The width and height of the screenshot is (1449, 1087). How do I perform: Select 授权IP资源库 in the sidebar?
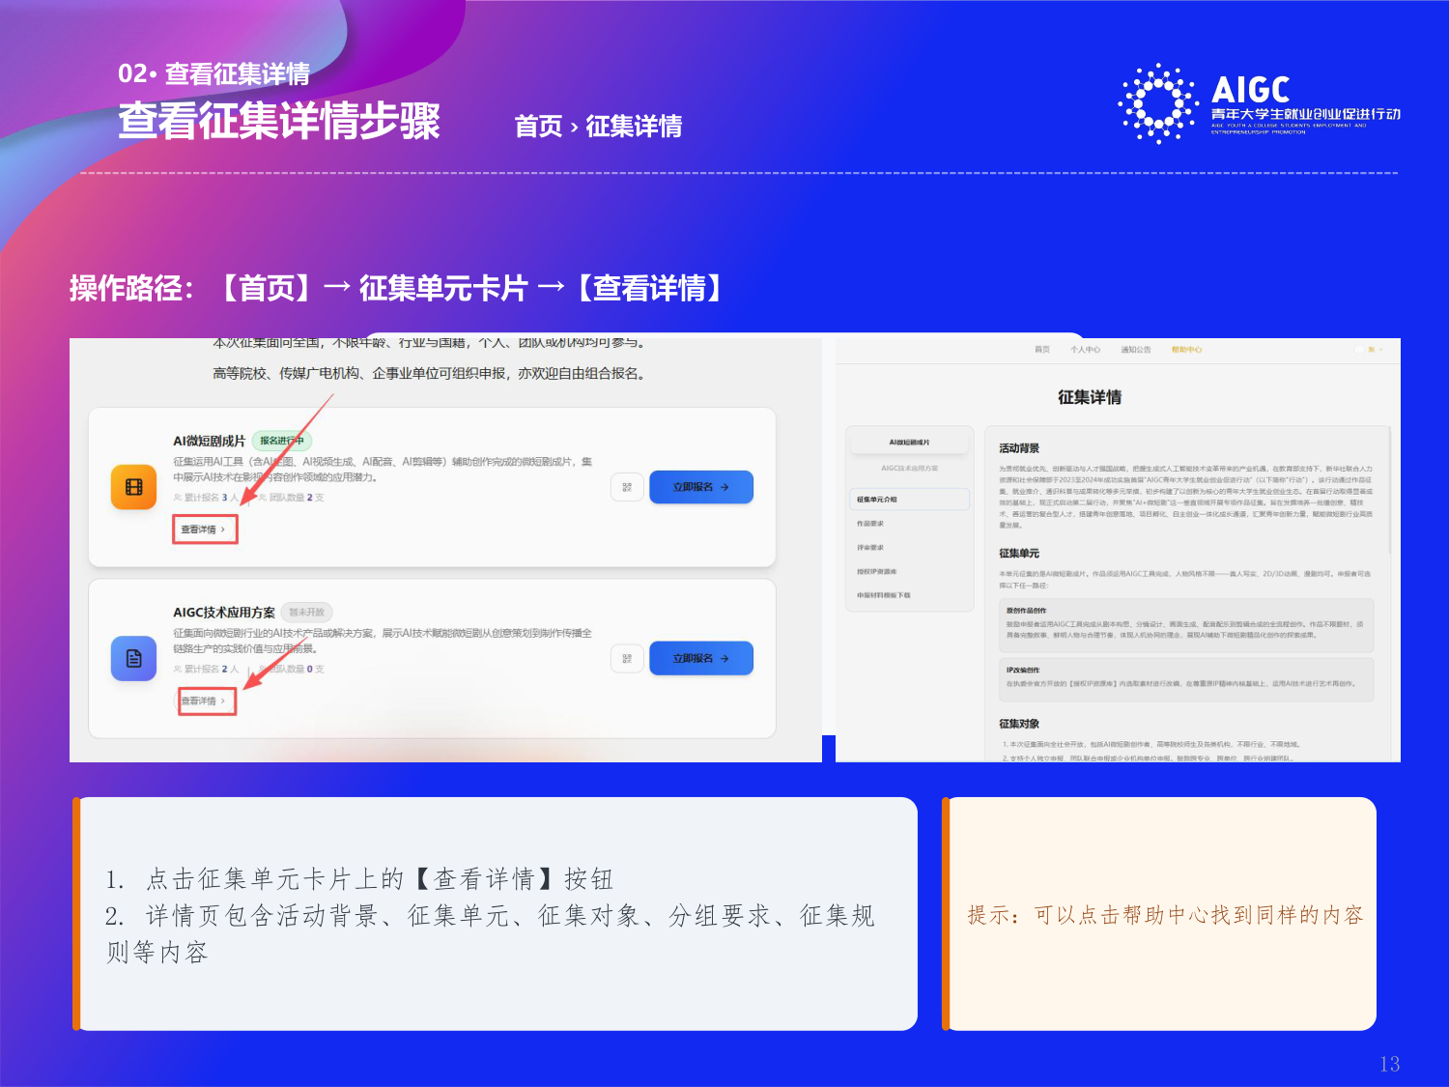[x=877, y=571]
